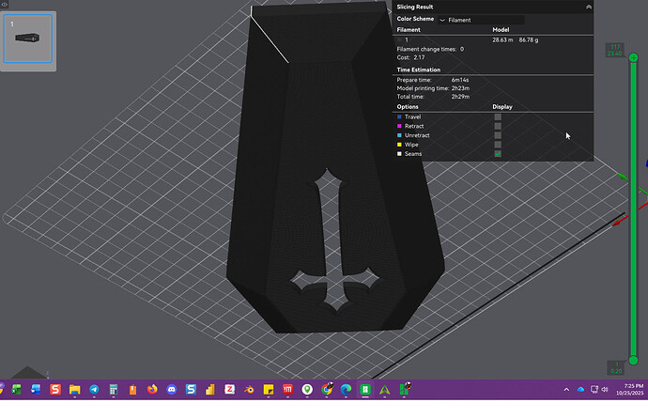Screen dimensions: 648x418
Task: Click the magenta Retract color swatch
Action: coord(399,126)
